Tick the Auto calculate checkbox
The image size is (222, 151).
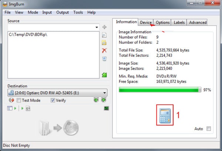click(x=209, y=129)
